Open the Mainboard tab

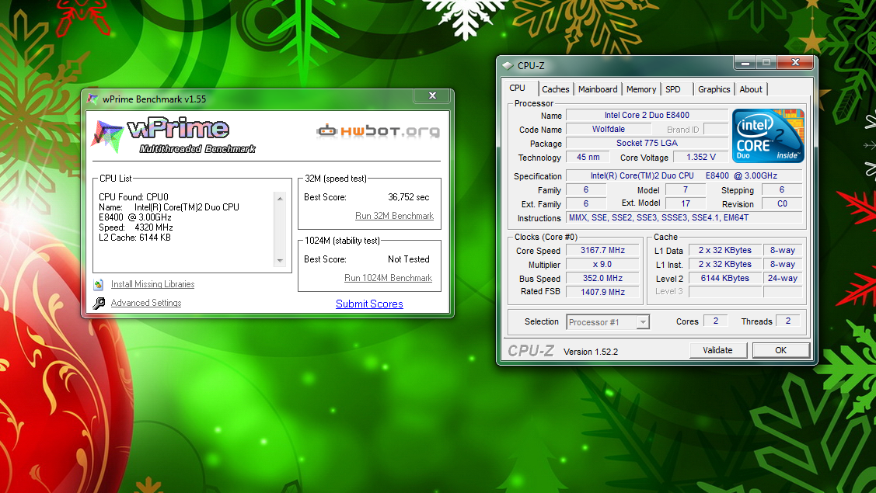click(x=598, y=89)
